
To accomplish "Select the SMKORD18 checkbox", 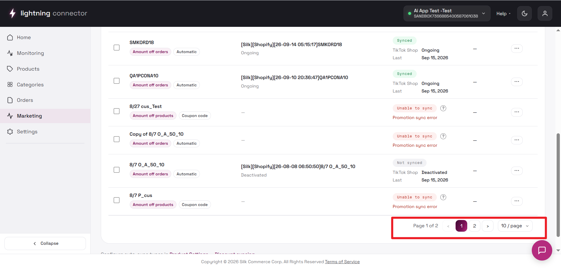I will point(117,48).
